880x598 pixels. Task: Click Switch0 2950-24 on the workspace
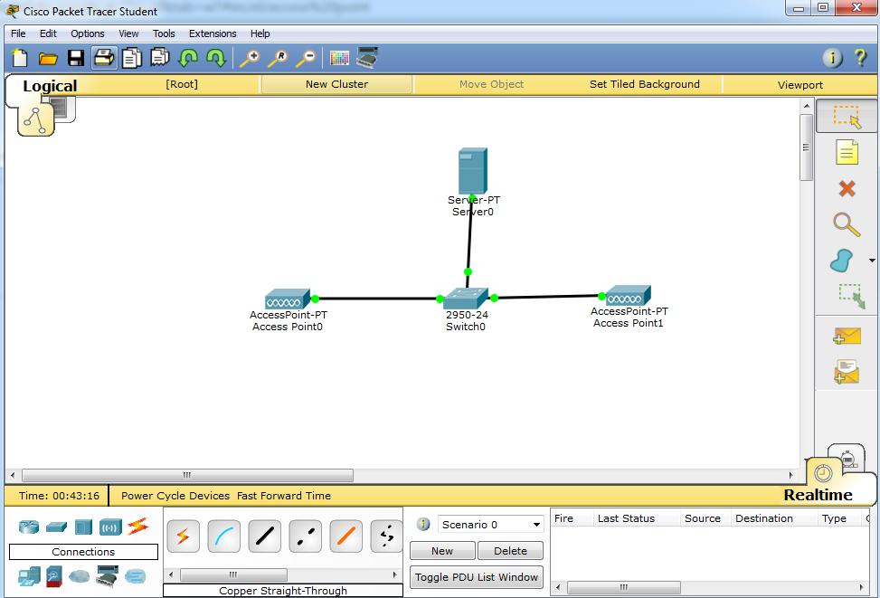point(466,297)
